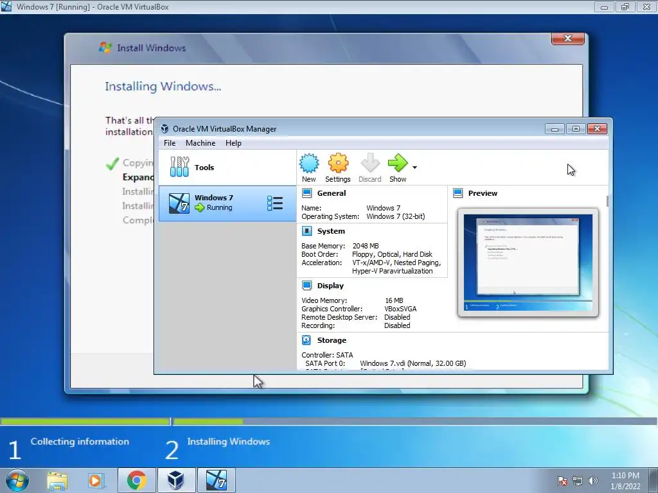Image resolution: width=658 pixels, height=493 pixels.
Task: Click the 'Floppy, Optical, Hard Disk' boot order
Action: [x=393, y=254]
